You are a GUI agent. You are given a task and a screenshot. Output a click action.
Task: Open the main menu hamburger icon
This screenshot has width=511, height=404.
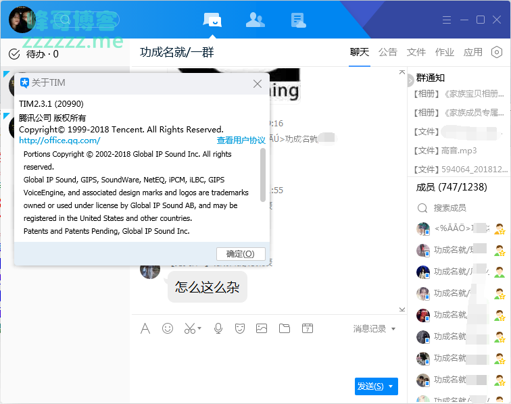click(x=447, y=20)
